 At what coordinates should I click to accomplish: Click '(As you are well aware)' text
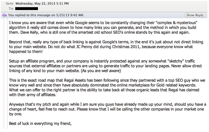(101, 71)
